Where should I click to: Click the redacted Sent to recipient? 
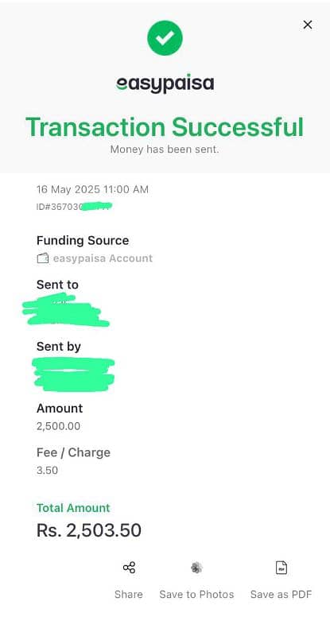(66, 310)
